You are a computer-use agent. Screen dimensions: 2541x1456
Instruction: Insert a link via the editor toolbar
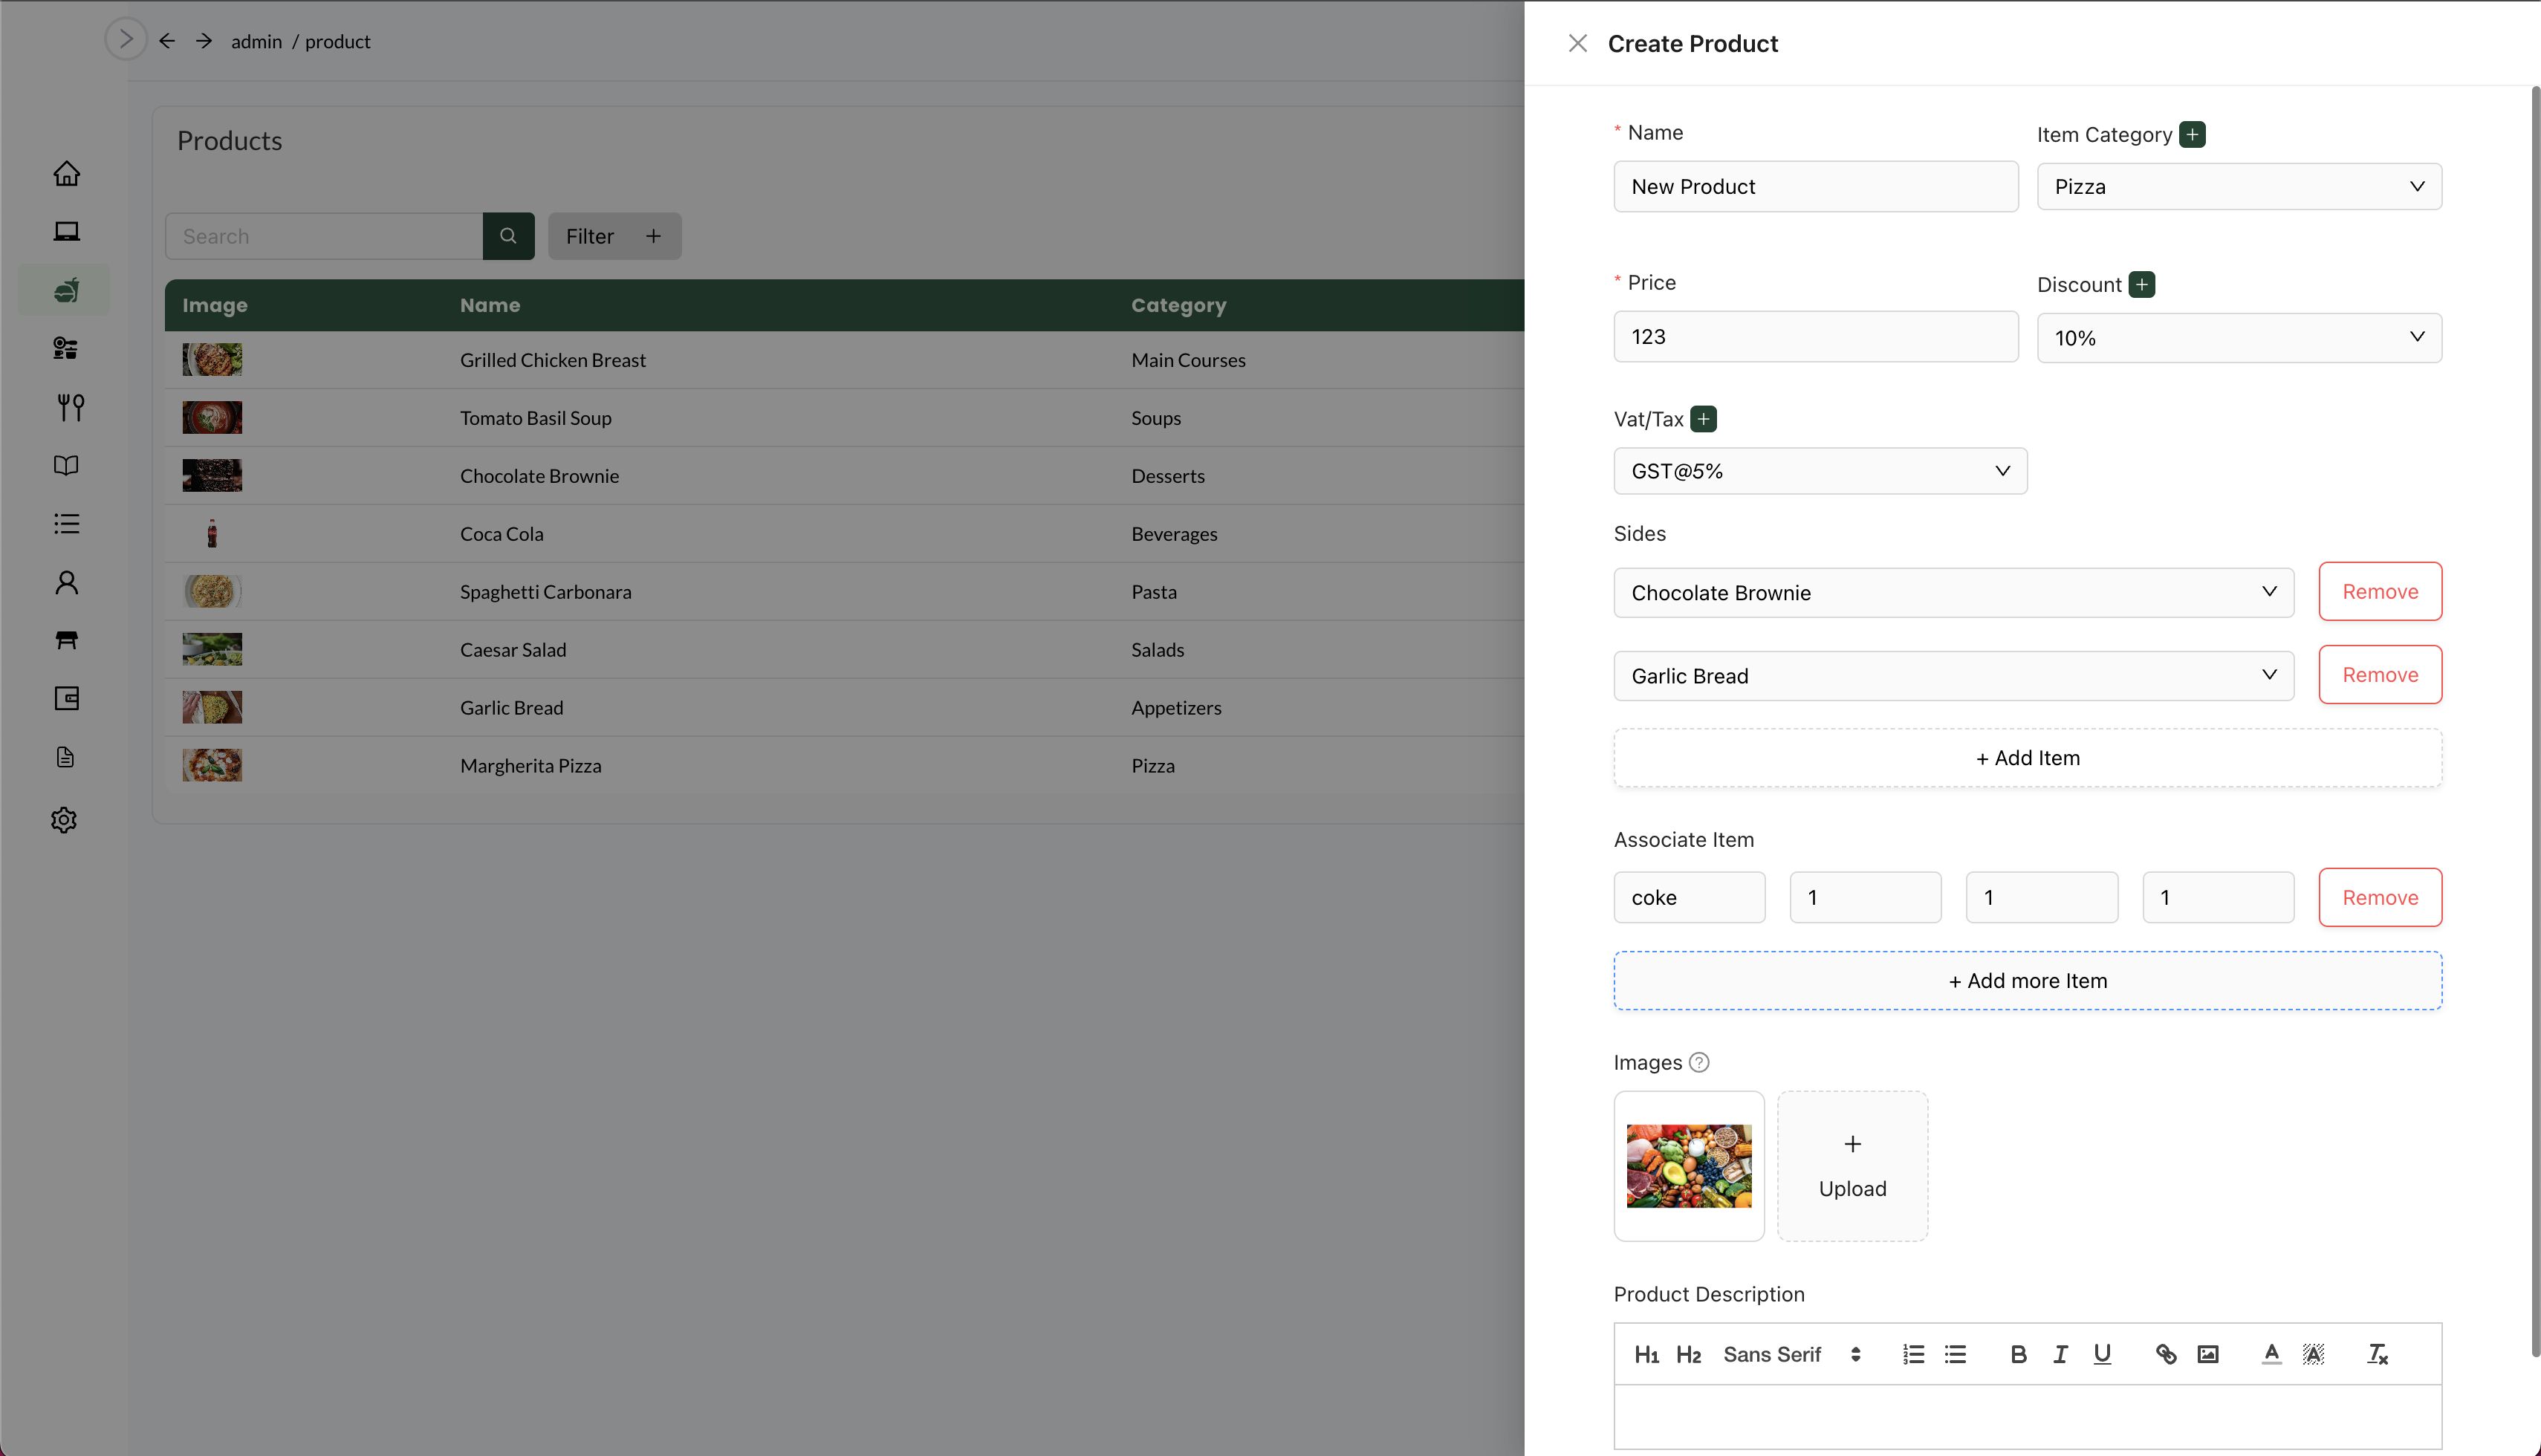2165,1354
